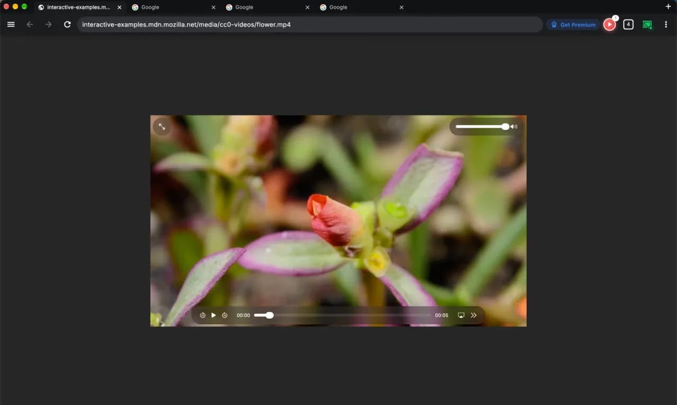The height and width of the screenshot is (405, 677).
Task: Click the duration 00:05 label
Action: (442, 315)
